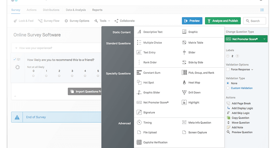Toggle the Q1 question checkbox
The image size is (275, 148).
pyautogui.click(x=15, y=59)
